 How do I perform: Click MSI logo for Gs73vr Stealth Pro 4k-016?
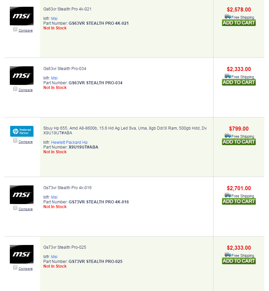tap(22, 195)
